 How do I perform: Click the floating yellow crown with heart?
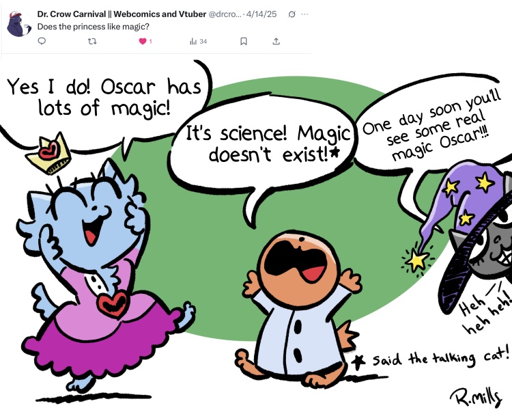point(49,154)
